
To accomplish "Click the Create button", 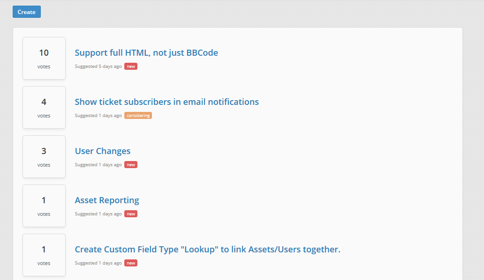I will pyautogui.click(x=26, y=12).
